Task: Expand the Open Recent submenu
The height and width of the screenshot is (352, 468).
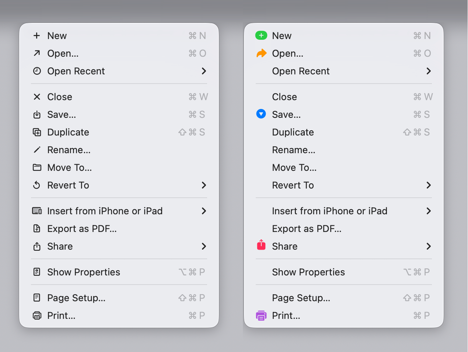Action: point(204,71)
